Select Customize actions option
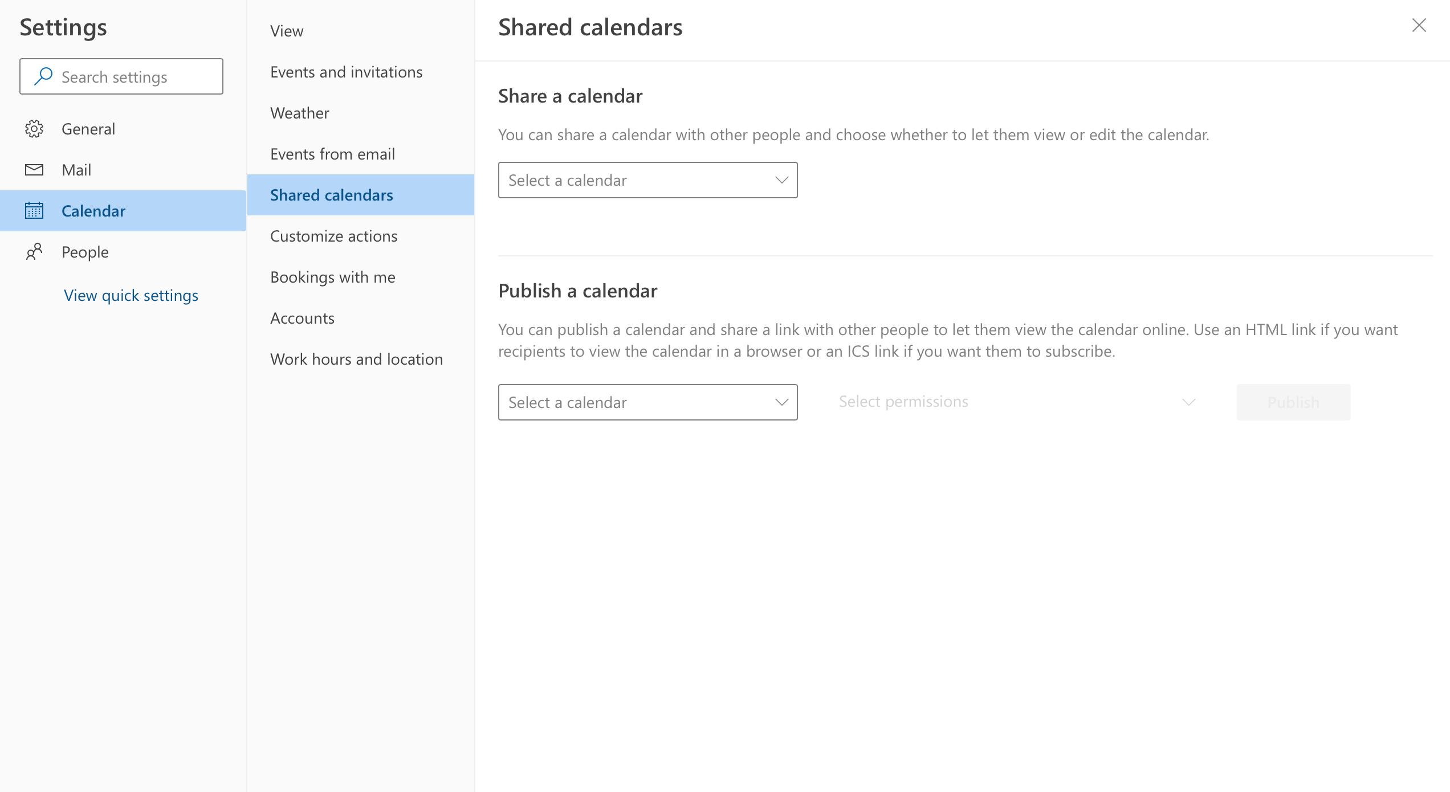This screenshot has width=1450, height=792. coord(333,236)
